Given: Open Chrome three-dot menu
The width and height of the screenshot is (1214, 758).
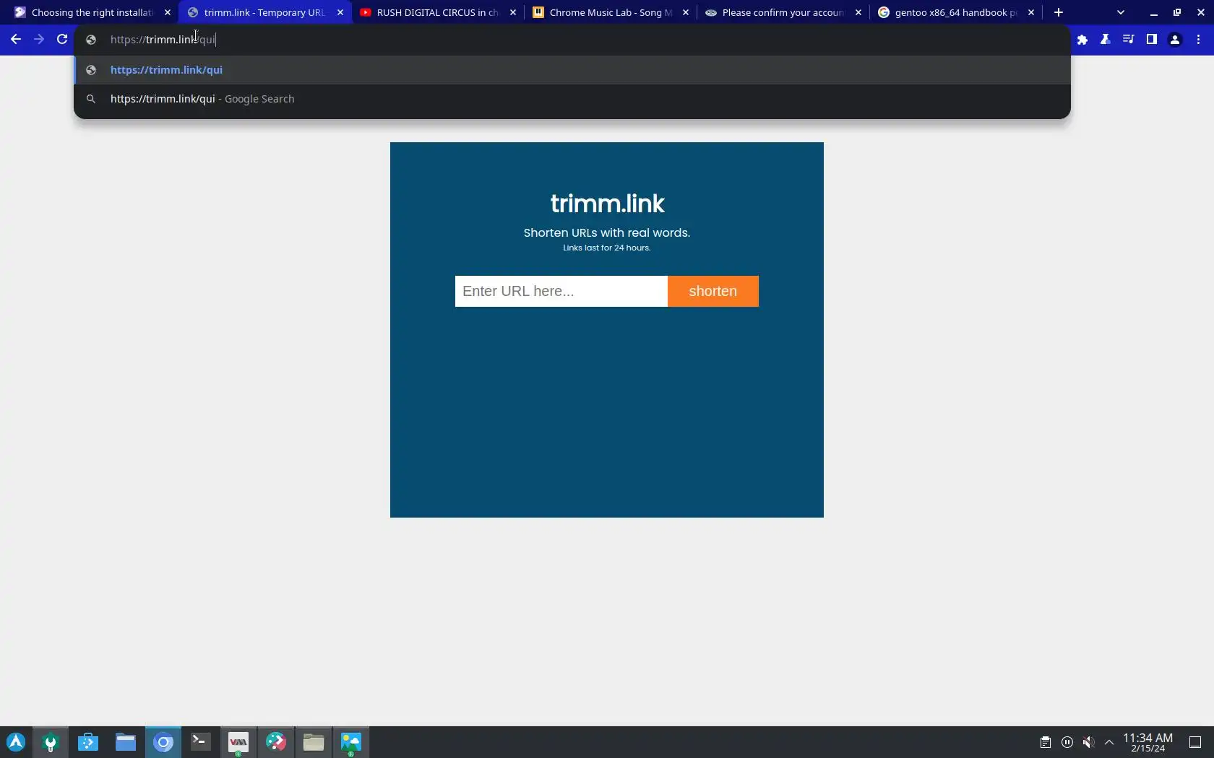Looking at the screenshot, I should click(1199, 40).
